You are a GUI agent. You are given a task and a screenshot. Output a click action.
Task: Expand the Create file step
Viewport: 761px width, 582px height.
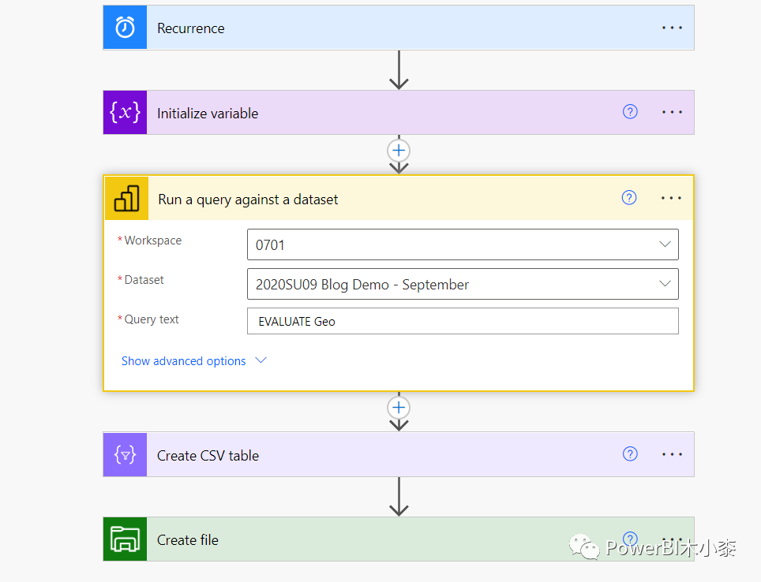tap(399, 539)
